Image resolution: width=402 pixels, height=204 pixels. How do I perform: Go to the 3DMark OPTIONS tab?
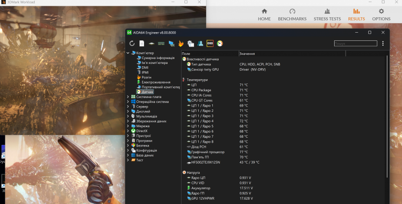(x=381, y=14)
